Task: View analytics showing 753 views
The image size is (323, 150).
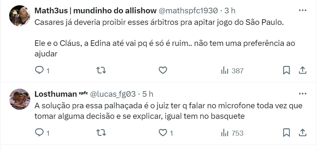Action: (x=232, y=133)
